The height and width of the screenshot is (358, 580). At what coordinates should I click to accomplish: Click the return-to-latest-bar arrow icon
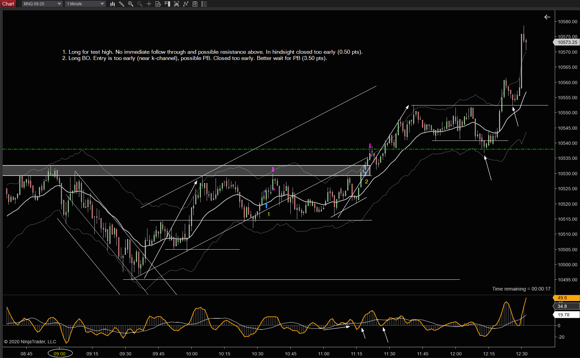tap(547, 17)
